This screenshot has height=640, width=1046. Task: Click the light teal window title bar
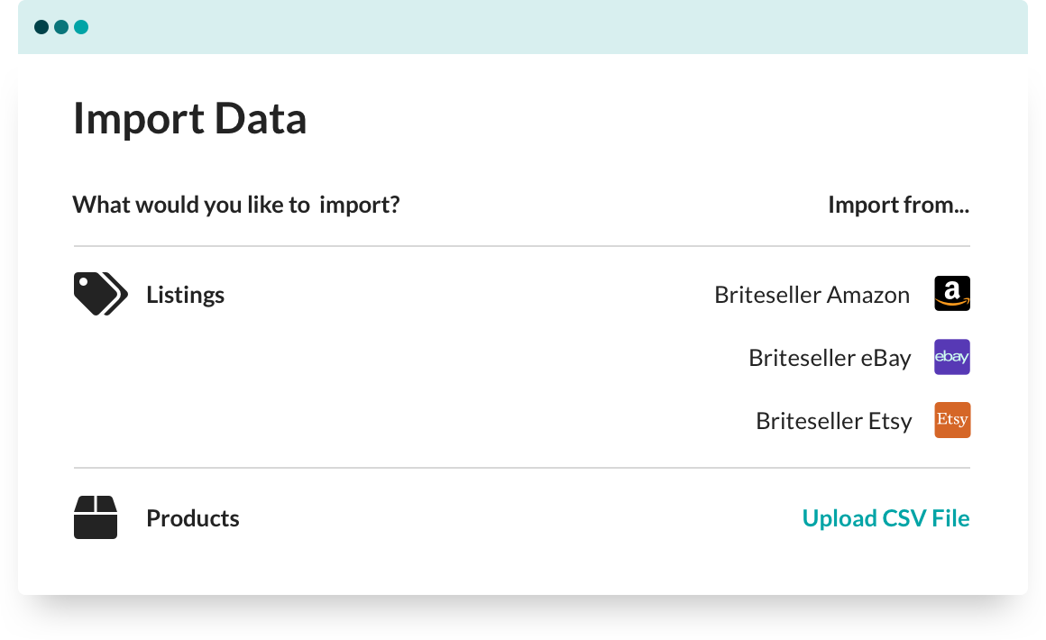pos(541,27)
